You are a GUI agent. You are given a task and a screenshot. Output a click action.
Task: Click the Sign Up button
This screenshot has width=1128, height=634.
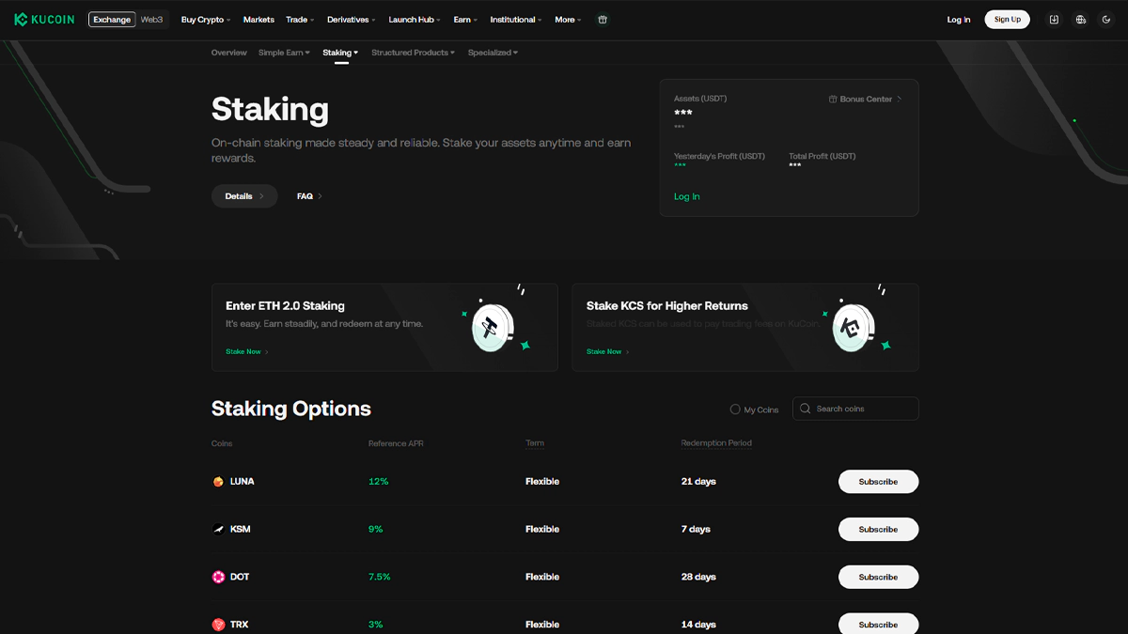click(1007, 20)
